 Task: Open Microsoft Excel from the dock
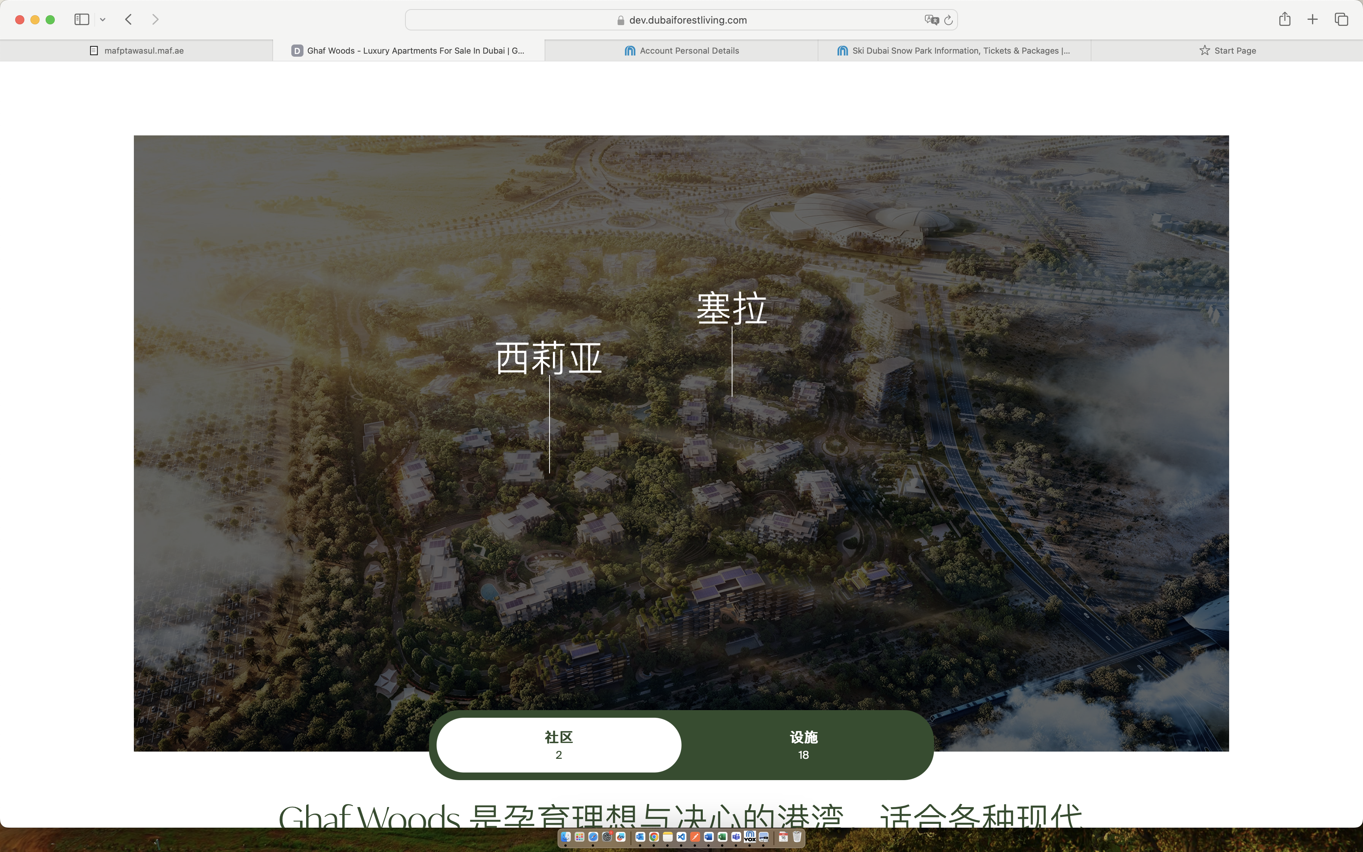point(723,837)
